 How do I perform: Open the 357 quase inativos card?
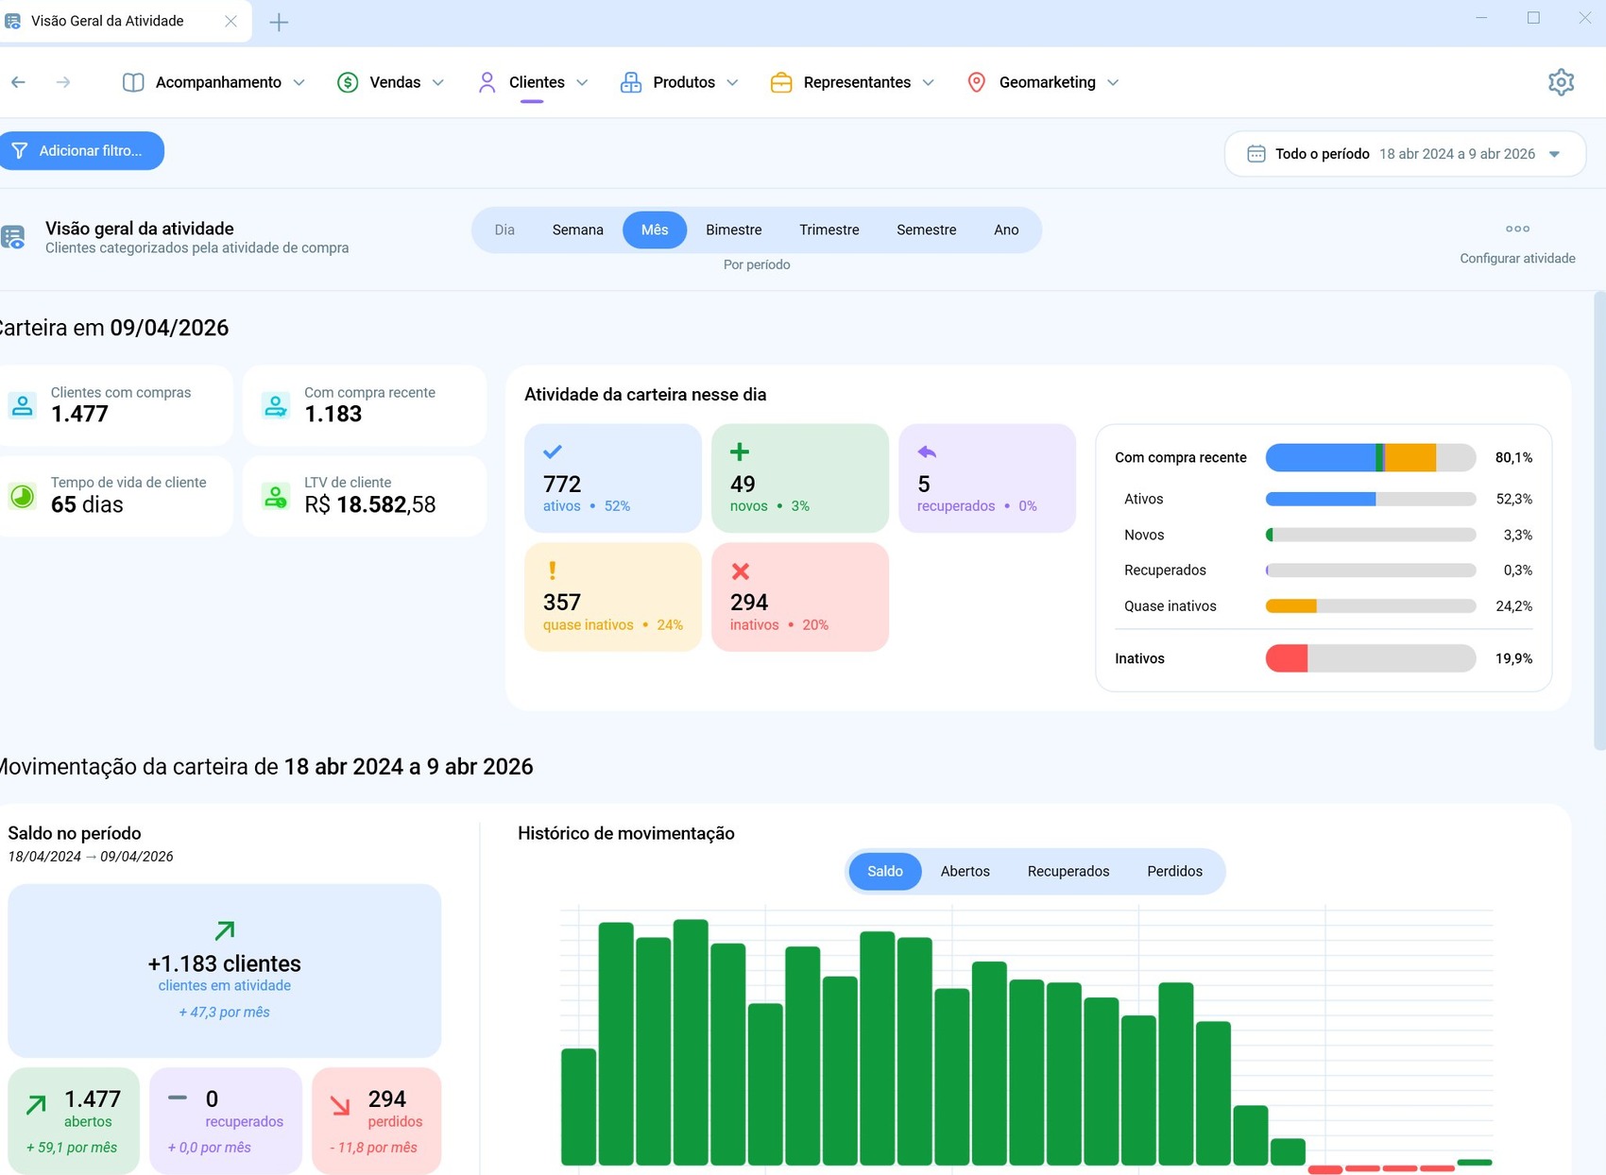pos(612,597)
